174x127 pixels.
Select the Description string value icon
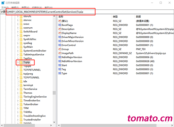(x=60, y=29)
